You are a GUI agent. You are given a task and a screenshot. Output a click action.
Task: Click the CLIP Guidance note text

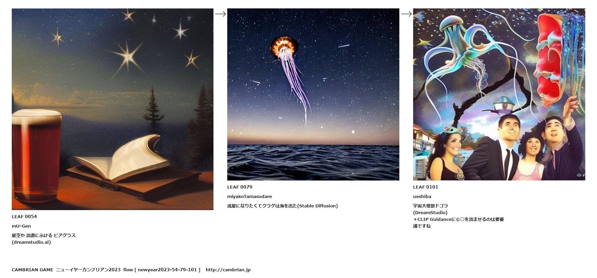(459, 223)
